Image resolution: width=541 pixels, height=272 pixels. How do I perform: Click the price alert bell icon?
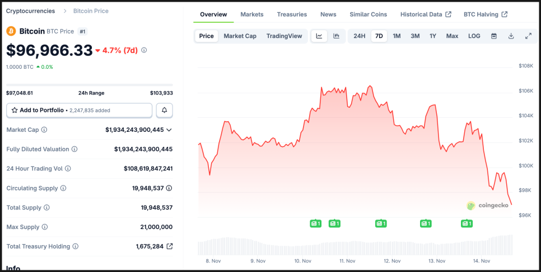click(164, 110)
